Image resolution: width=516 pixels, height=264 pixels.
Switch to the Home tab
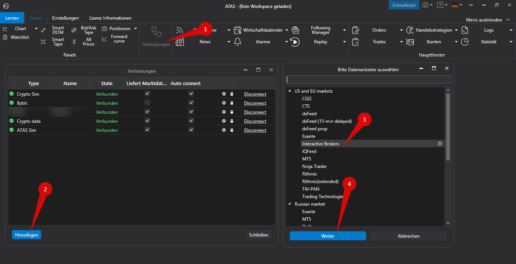36,18
